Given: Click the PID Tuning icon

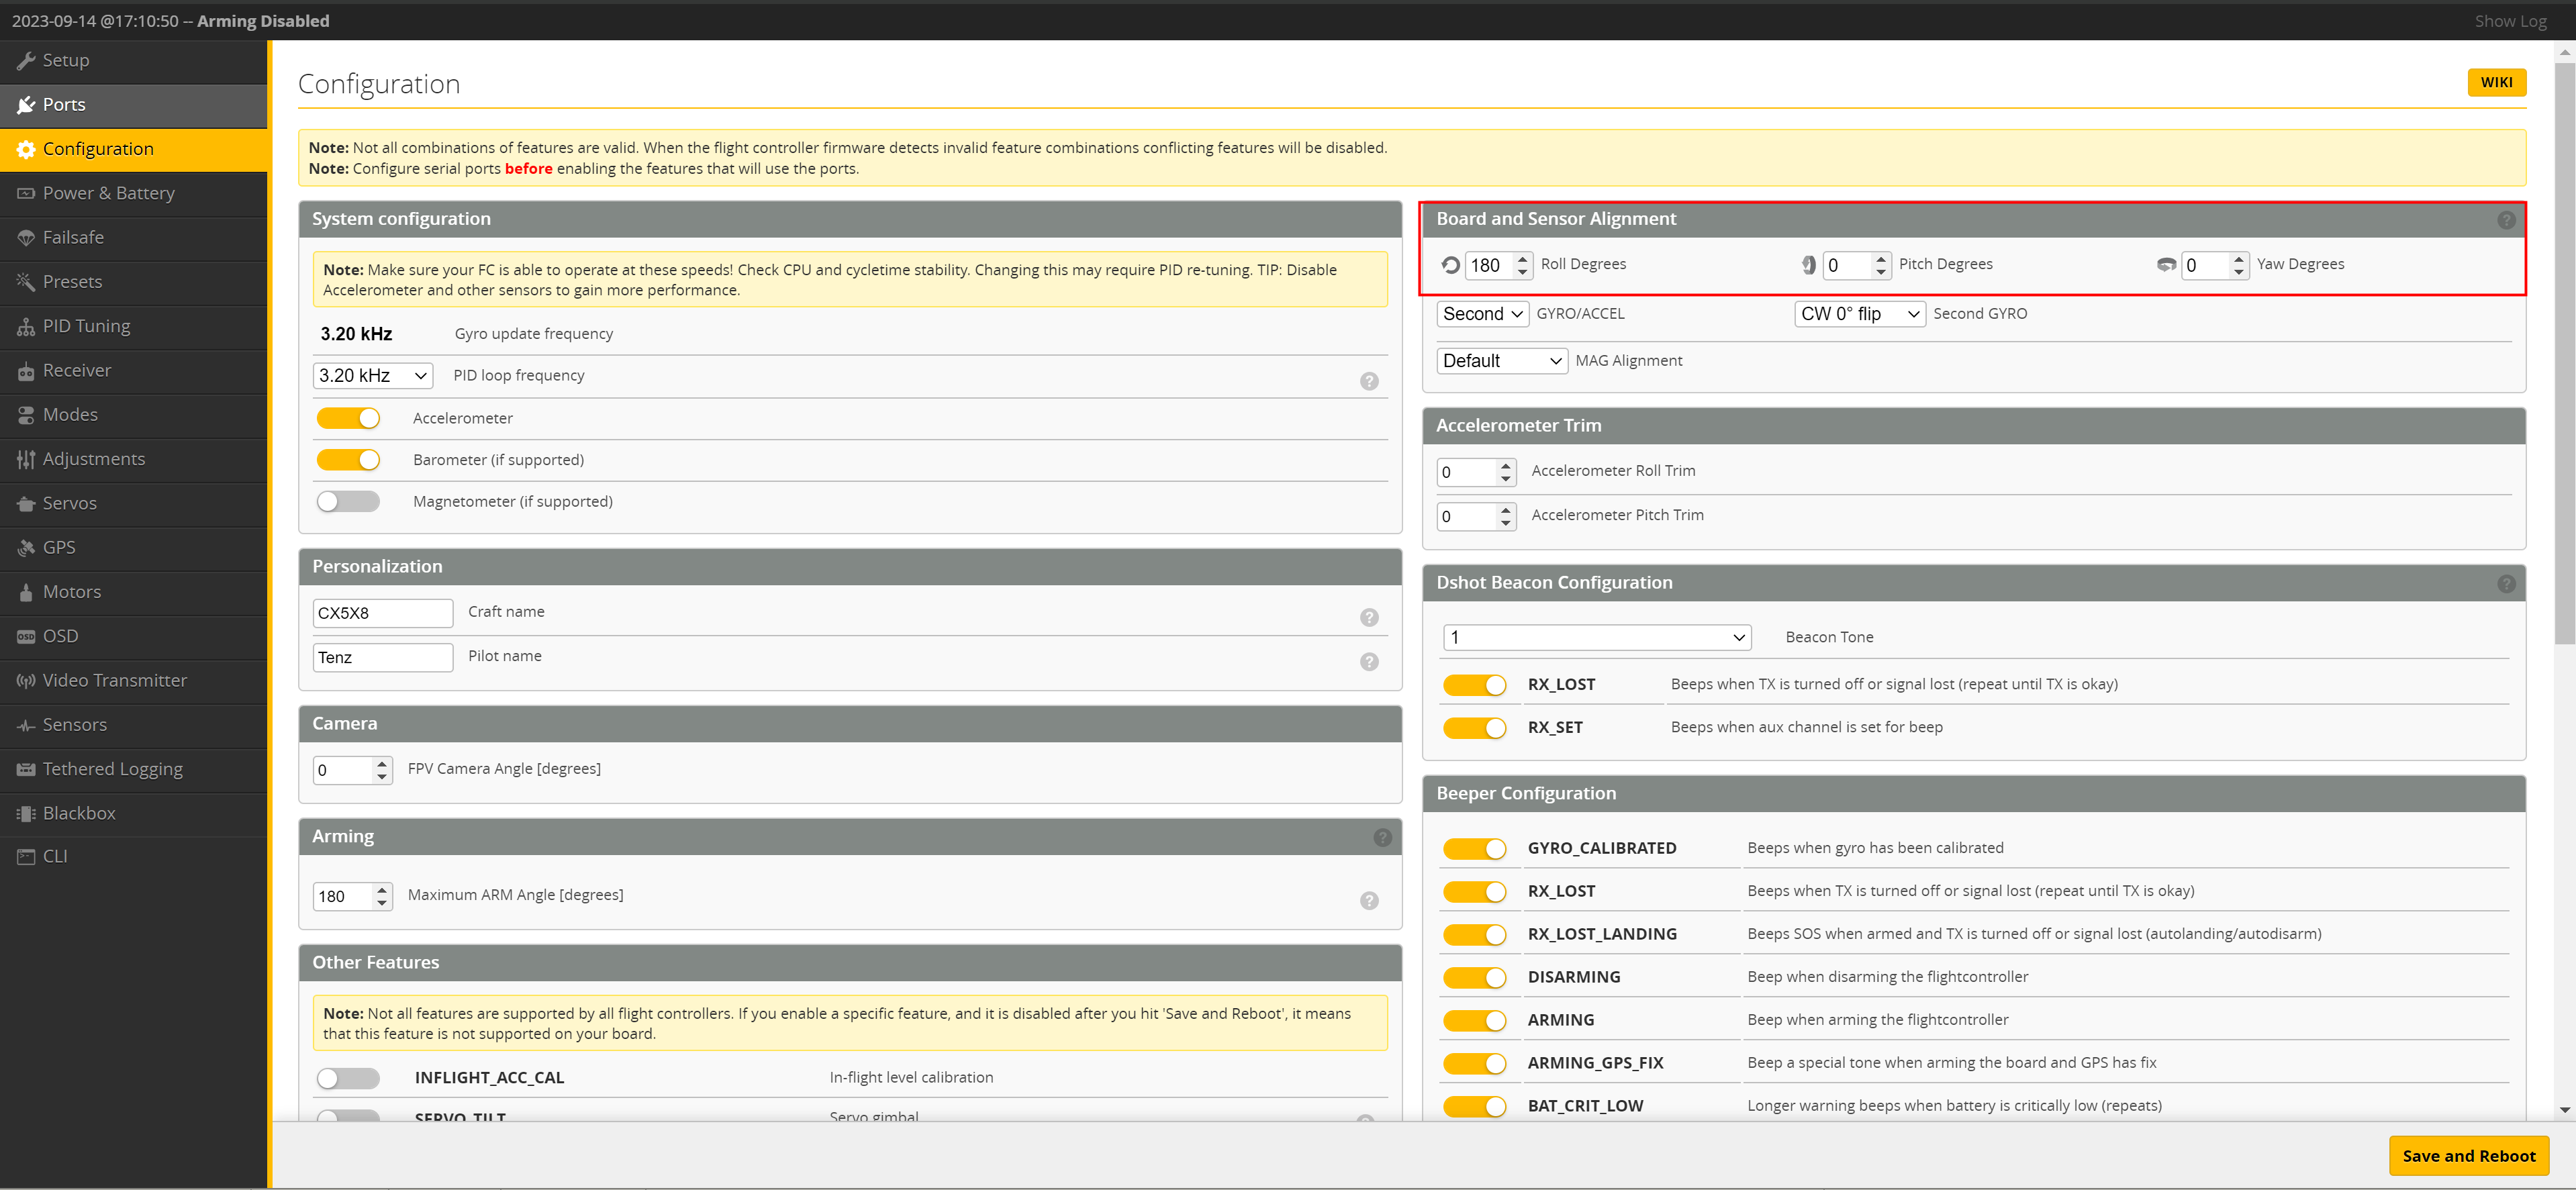Looking at the screenshot, I should pyautogui.click(x=26, y=326).
